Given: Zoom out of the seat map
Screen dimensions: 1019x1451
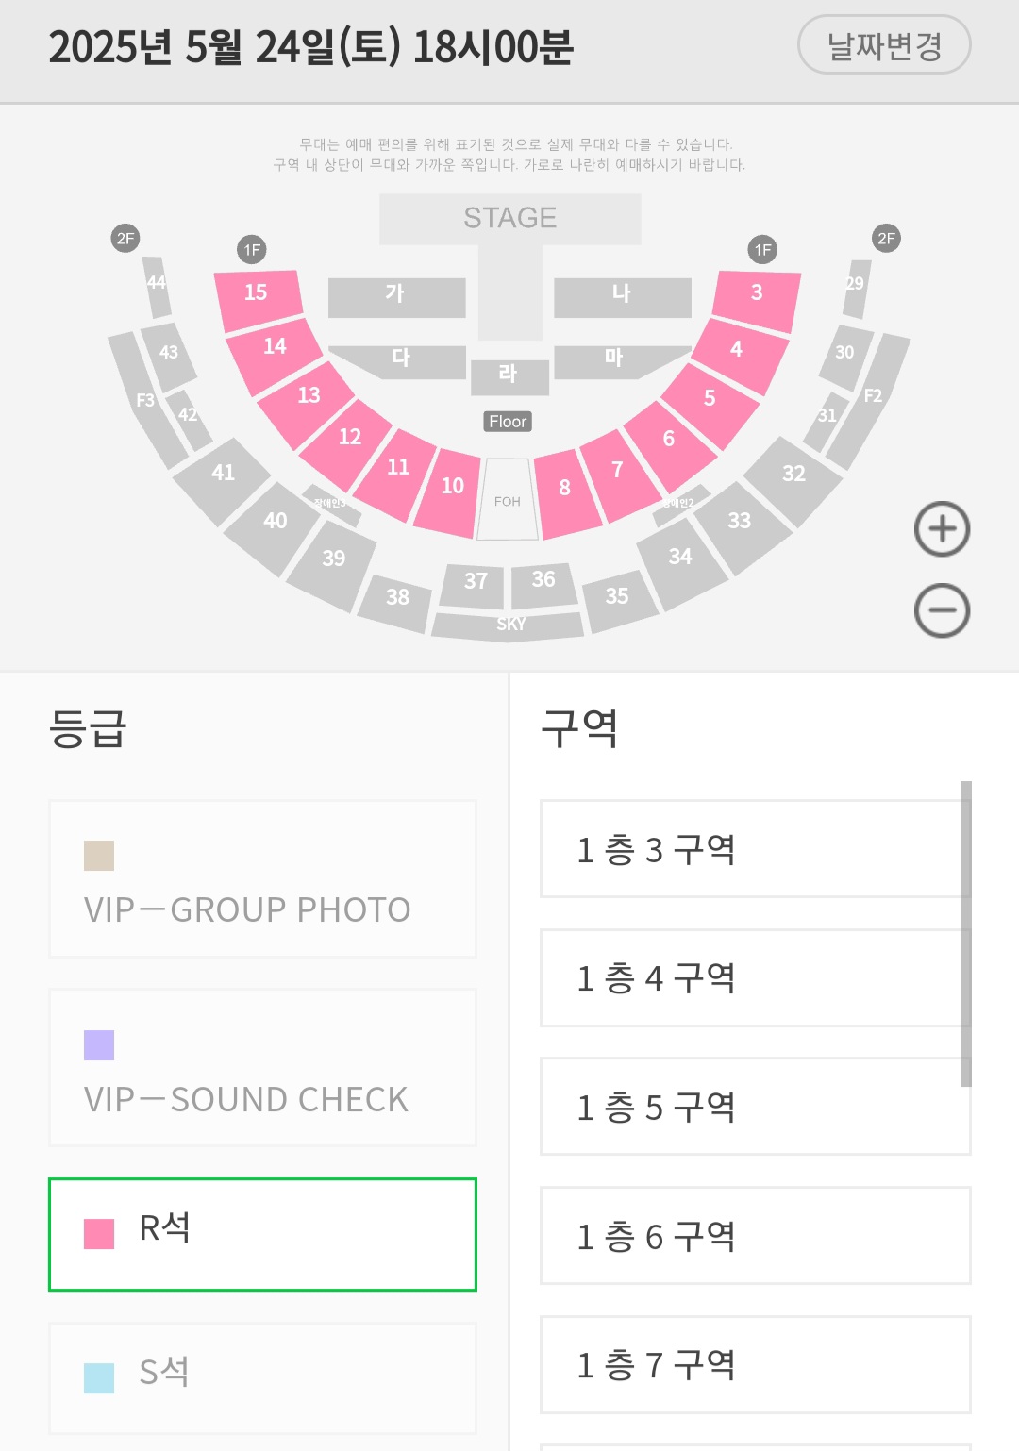Looking at the screenshot, I should [942, 610].
